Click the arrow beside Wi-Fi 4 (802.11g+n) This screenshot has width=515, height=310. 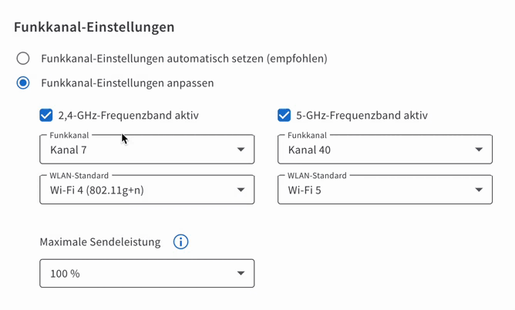tap(241, 190)
